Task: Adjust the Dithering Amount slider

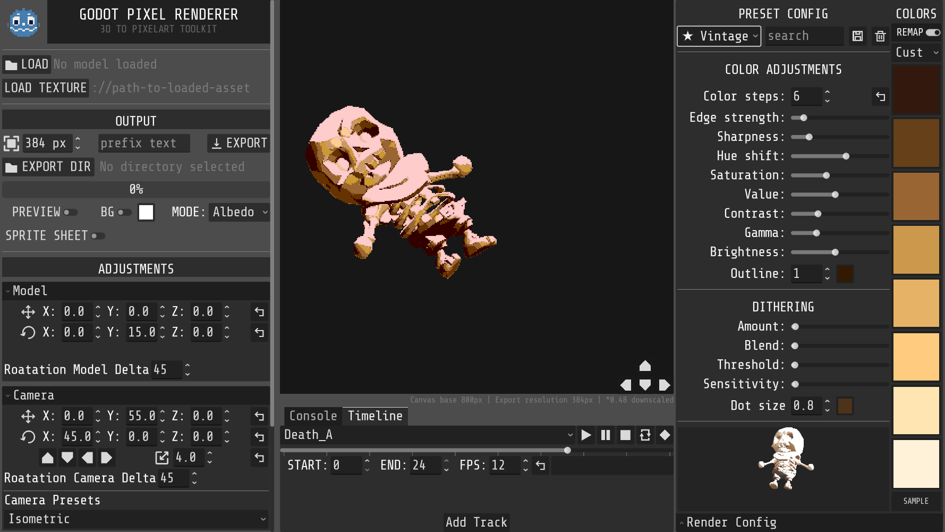Action: pyautogui.click(x=840, y=327)
